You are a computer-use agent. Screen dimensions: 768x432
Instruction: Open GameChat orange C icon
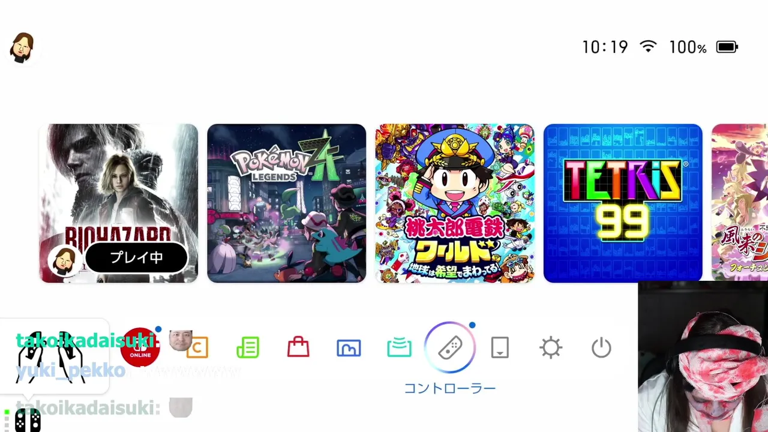[x=197, y=347]
